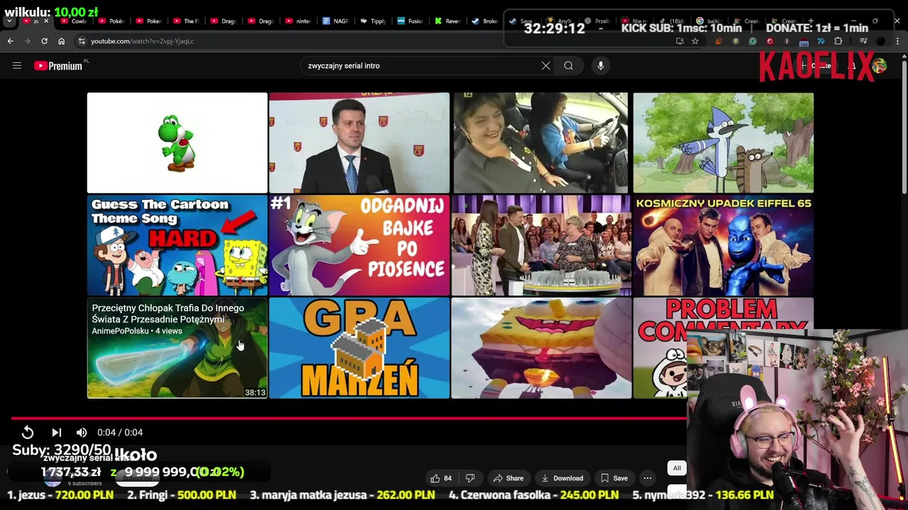
Task: Dislike the video with thumbs down
Action: point(470,478)
